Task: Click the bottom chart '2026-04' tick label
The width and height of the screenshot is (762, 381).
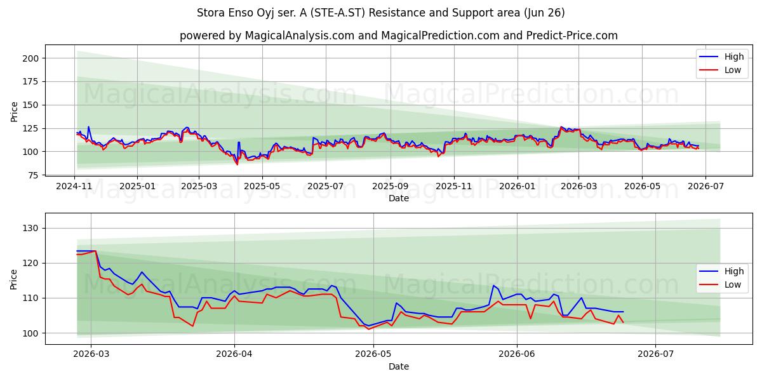Action: pyautogui.click(x=234, y=354)
